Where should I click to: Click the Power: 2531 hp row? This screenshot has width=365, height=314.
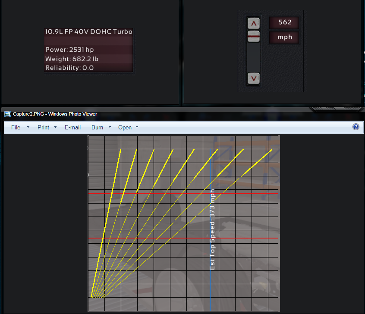click(x=69, y=50)
